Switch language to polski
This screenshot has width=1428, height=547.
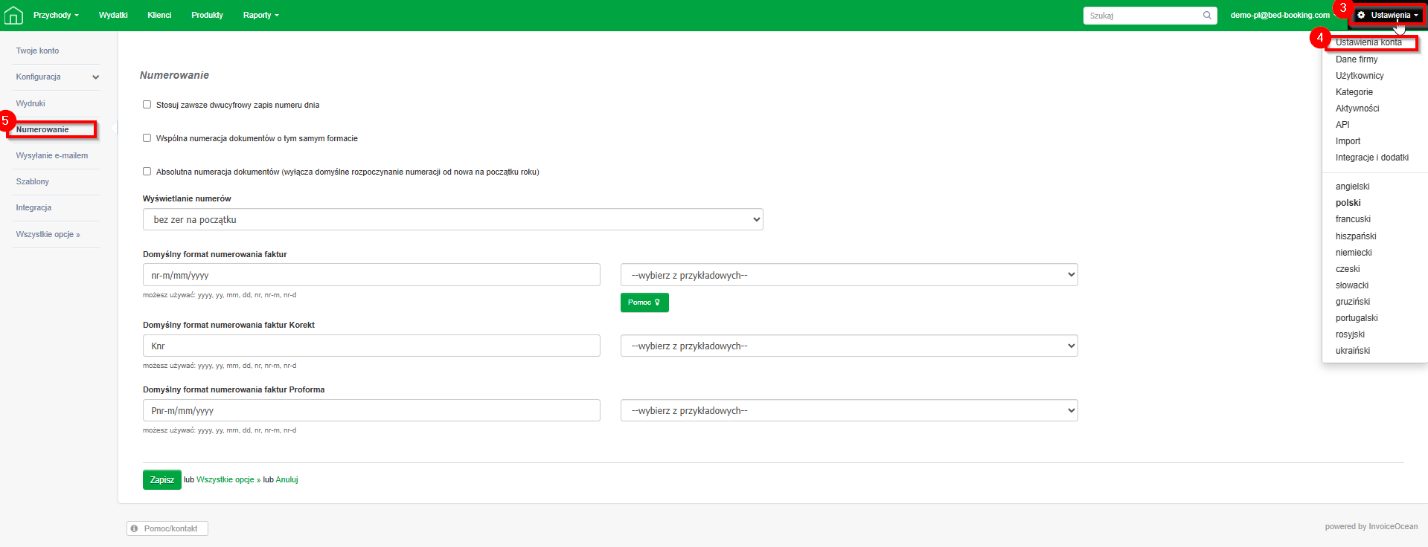click(x=1348, y=203)
